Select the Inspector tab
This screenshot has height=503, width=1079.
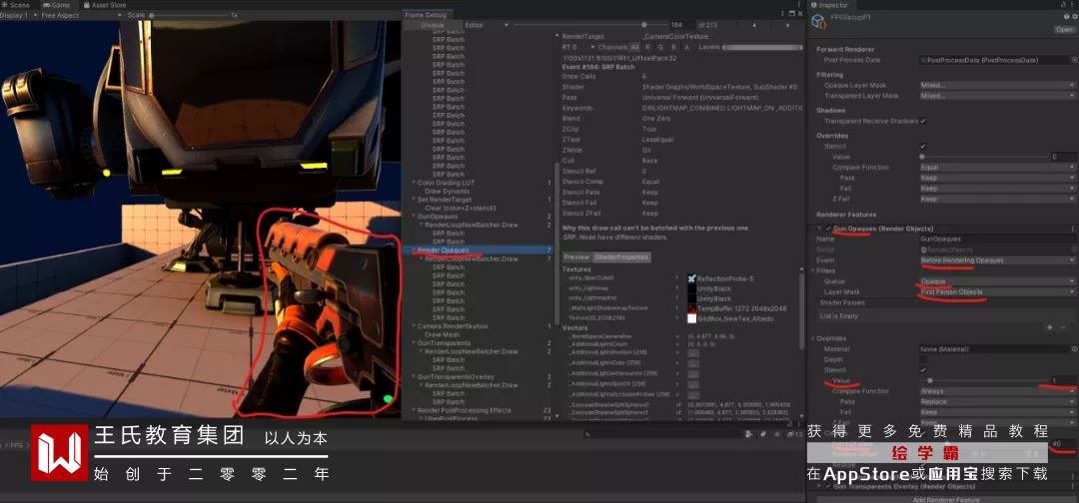point(830,5)
